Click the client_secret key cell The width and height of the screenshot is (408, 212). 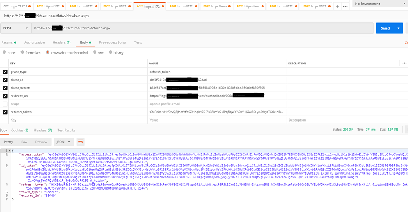pos(78,88)
